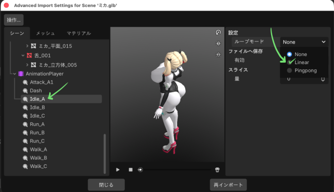Click the AnimationPlayer node icon
This screenshot has width=334, height=192.
[x=21, y=74]
